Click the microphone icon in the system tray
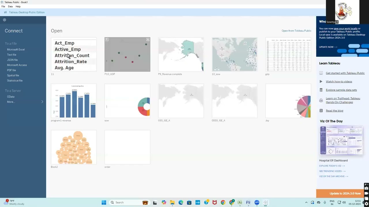The height and width of the screenshot is (207, 369). tap(325, 202)
